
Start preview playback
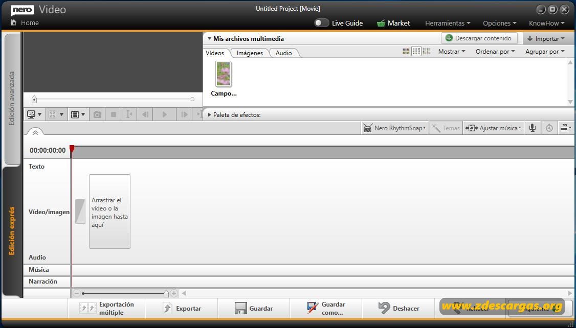(165, 114)
